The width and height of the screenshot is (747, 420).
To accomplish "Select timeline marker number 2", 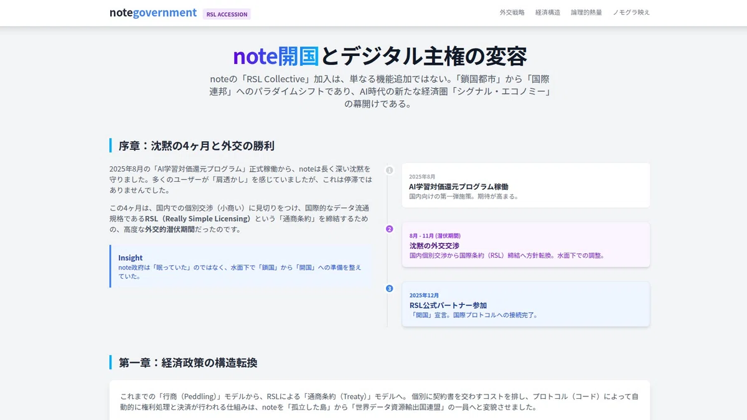I will coord(390,229).
